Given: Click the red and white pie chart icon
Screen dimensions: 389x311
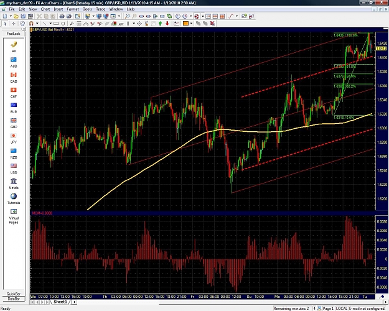Looking at the screenshot, I should 197,16.
